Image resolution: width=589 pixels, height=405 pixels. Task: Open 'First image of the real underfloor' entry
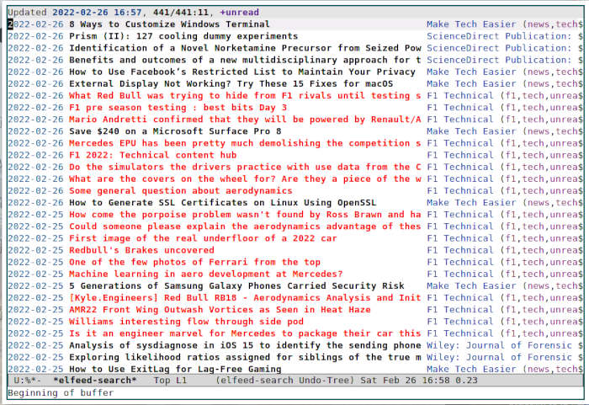[203, 238]
